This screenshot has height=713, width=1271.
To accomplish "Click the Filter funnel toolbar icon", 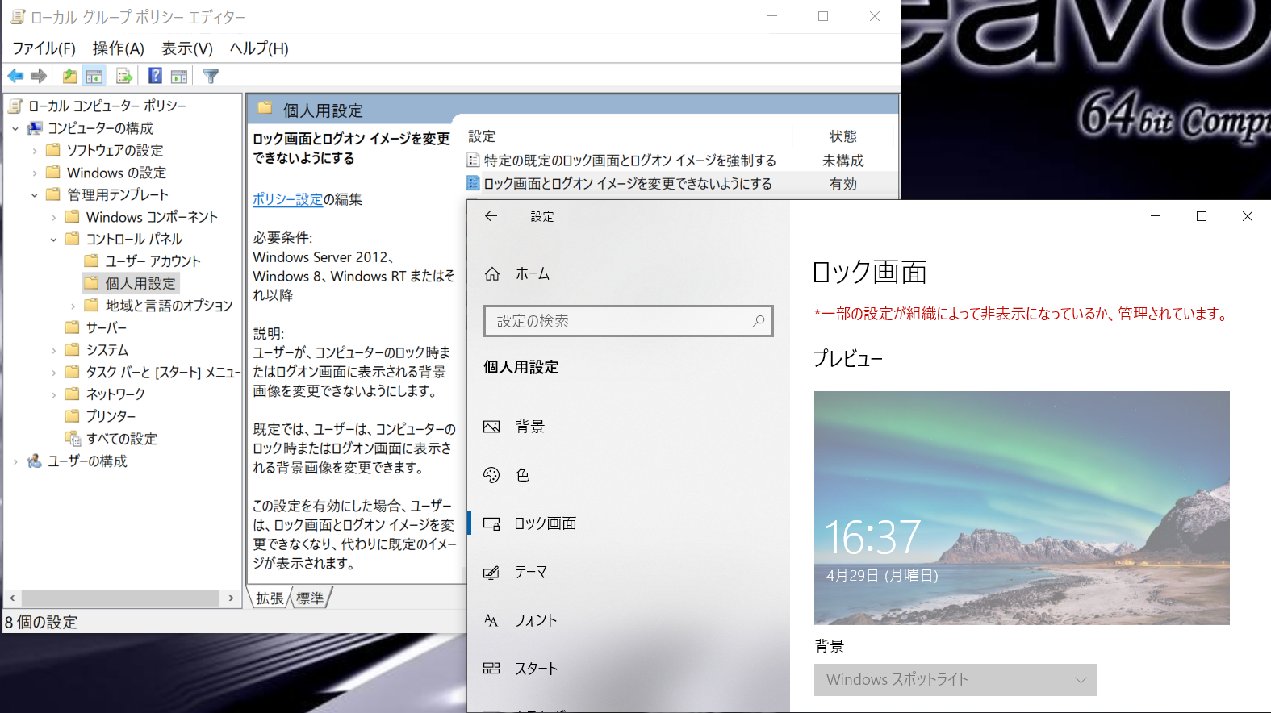I will click(211, 76).
